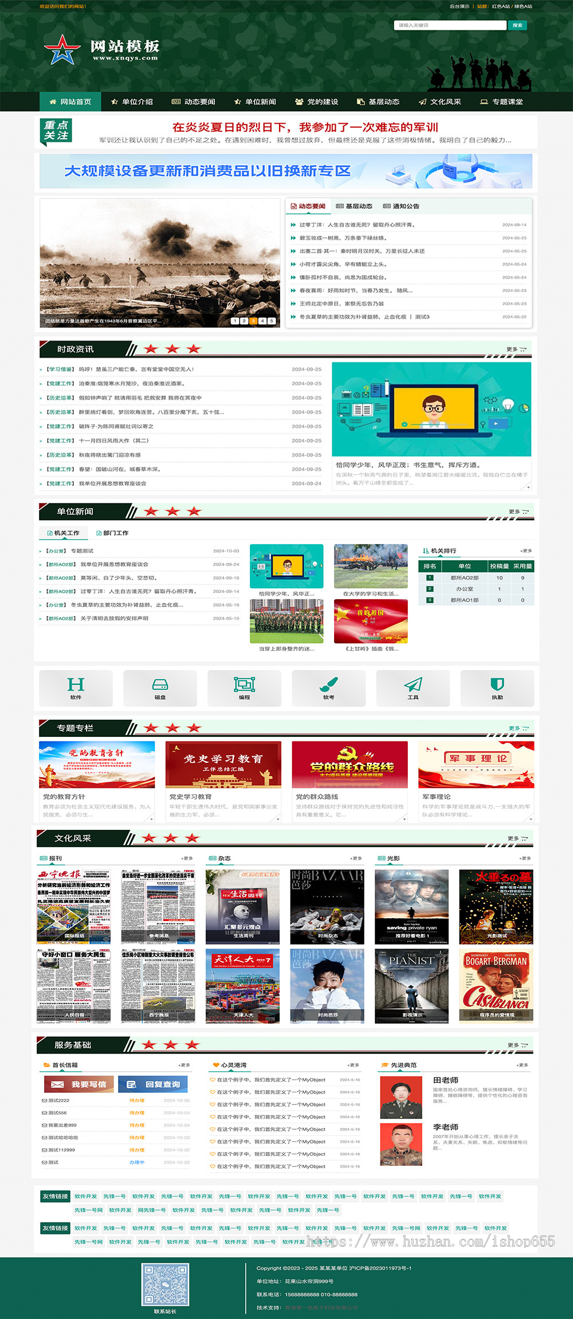The image size is (573, 1319).
Task: Open mailbox entry 测试2222
Action: point(58,1101)
